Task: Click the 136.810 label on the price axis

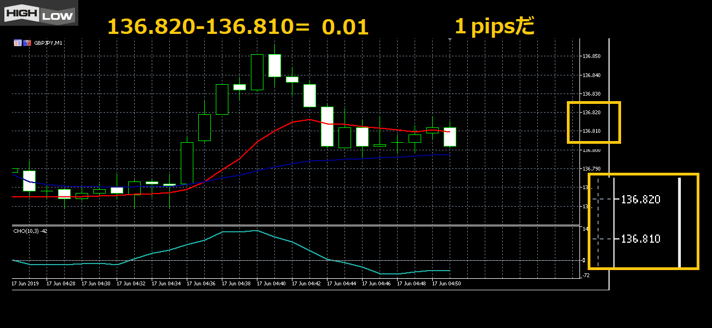Action: (592, 131)
